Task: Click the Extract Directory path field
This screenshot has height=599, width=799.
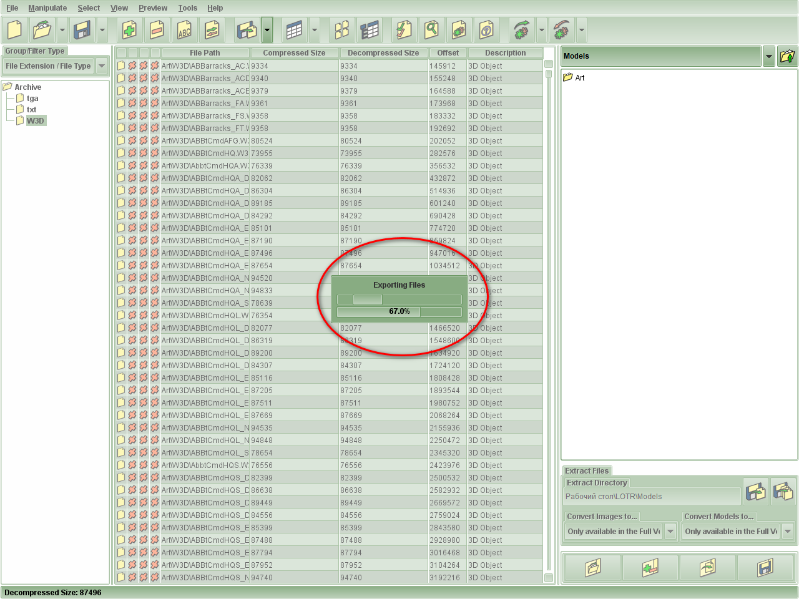Action: [651, 497]
